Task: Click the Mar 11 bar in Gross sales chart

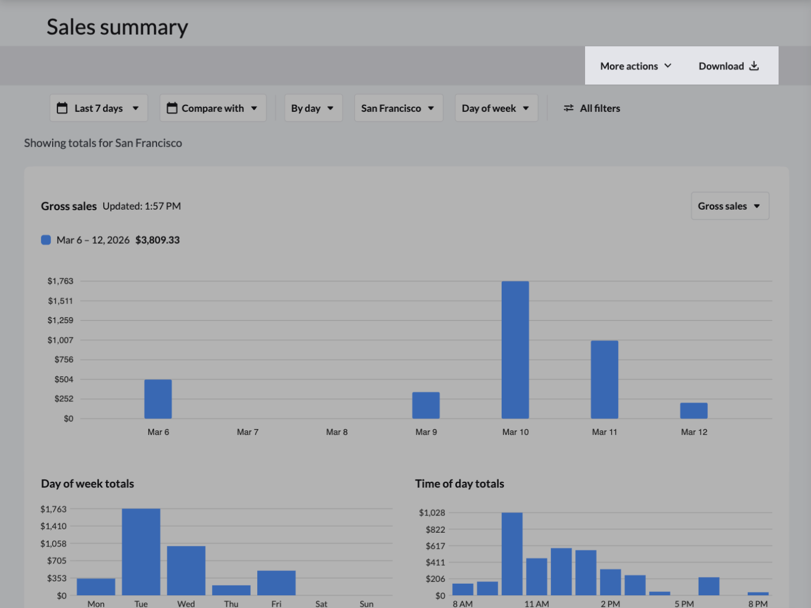Action: pyautogui.click(x=604, y=379)
